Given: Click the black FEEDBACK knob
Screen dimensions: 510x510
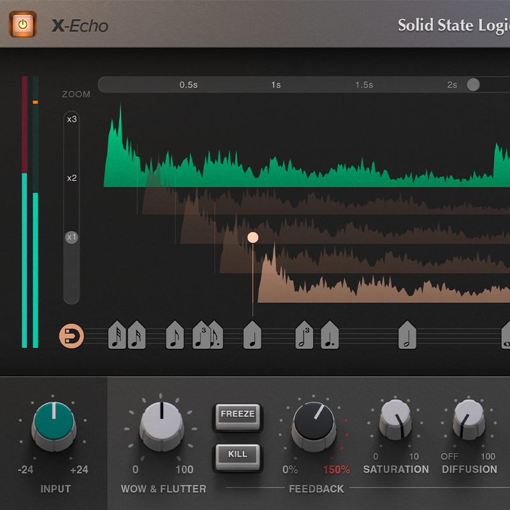Looking at the screenshot, I should (x=314, y=423).
